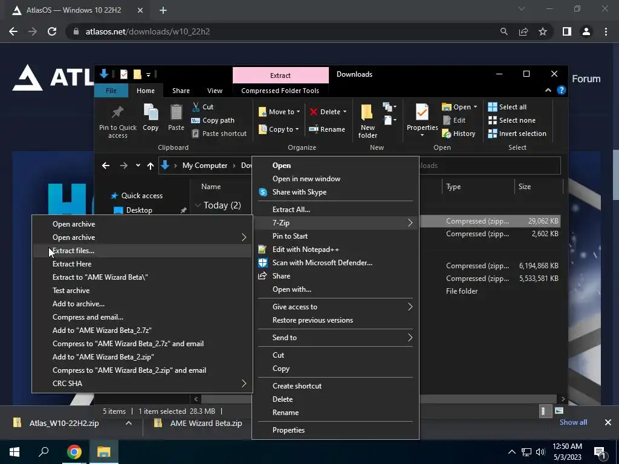Click the taskbar search magnifier
Image resolution: width=619 pixels, height=464 pixels.
[44, 452]
